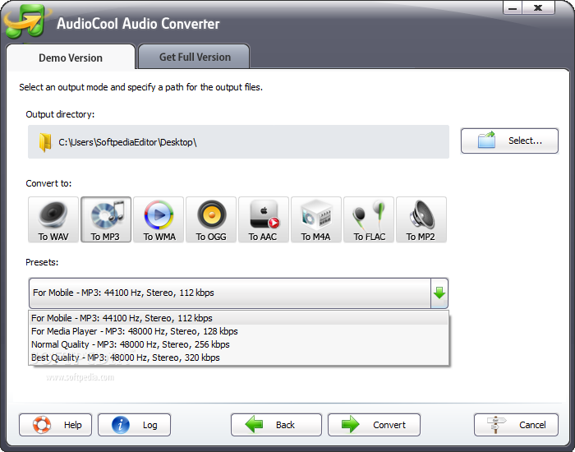Choose the To MP3 conversion icon
The height and width of the screenshot is (452, 575).
click(106, 219)
